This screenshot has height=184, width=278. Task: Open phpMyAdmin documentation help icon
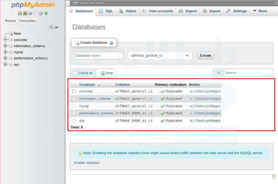pos(30,13)
